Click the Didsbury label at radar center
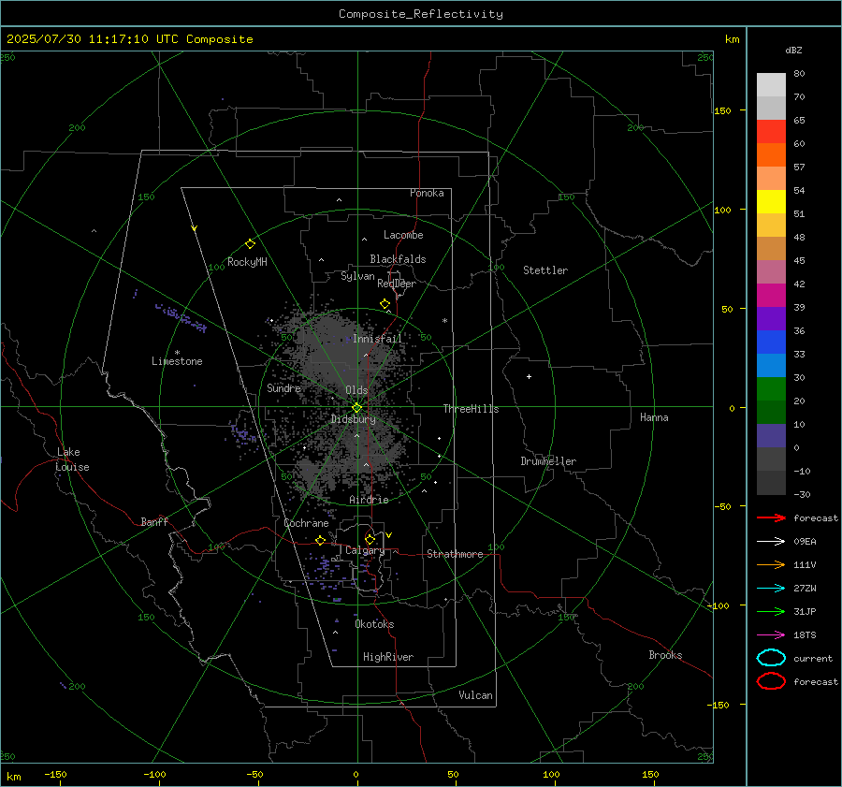 pyautogui.click(x=353, y=419)
